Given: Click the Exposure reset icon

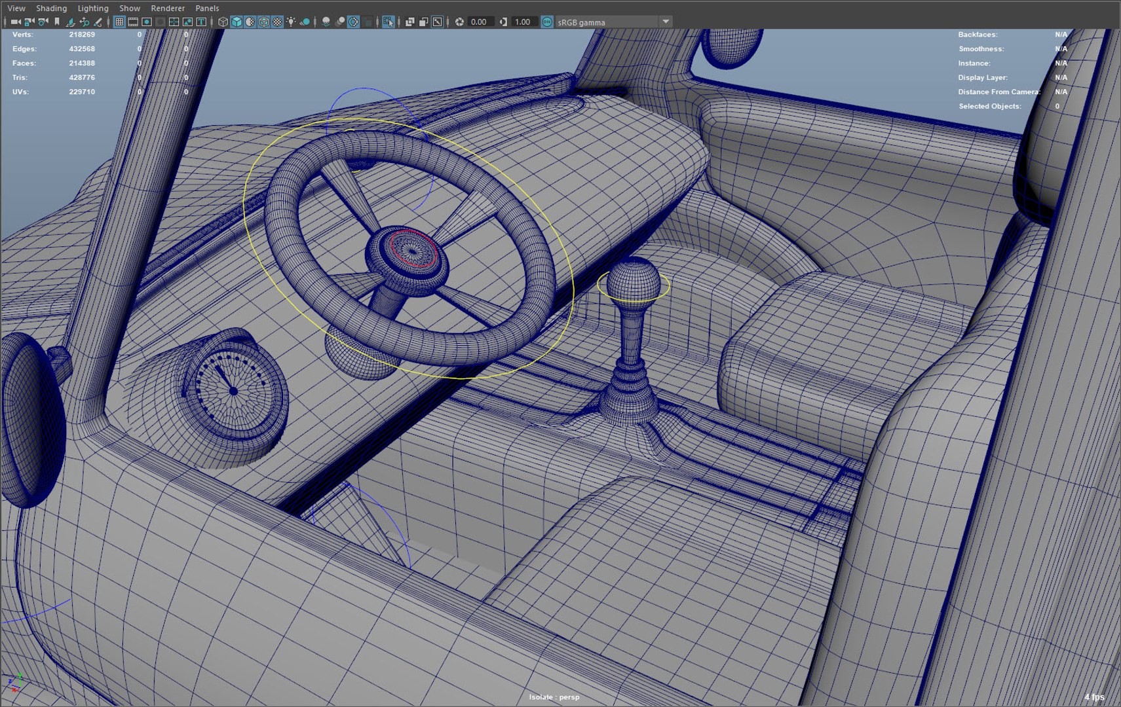Looking at the screenshot, I should tap(459, 22).
